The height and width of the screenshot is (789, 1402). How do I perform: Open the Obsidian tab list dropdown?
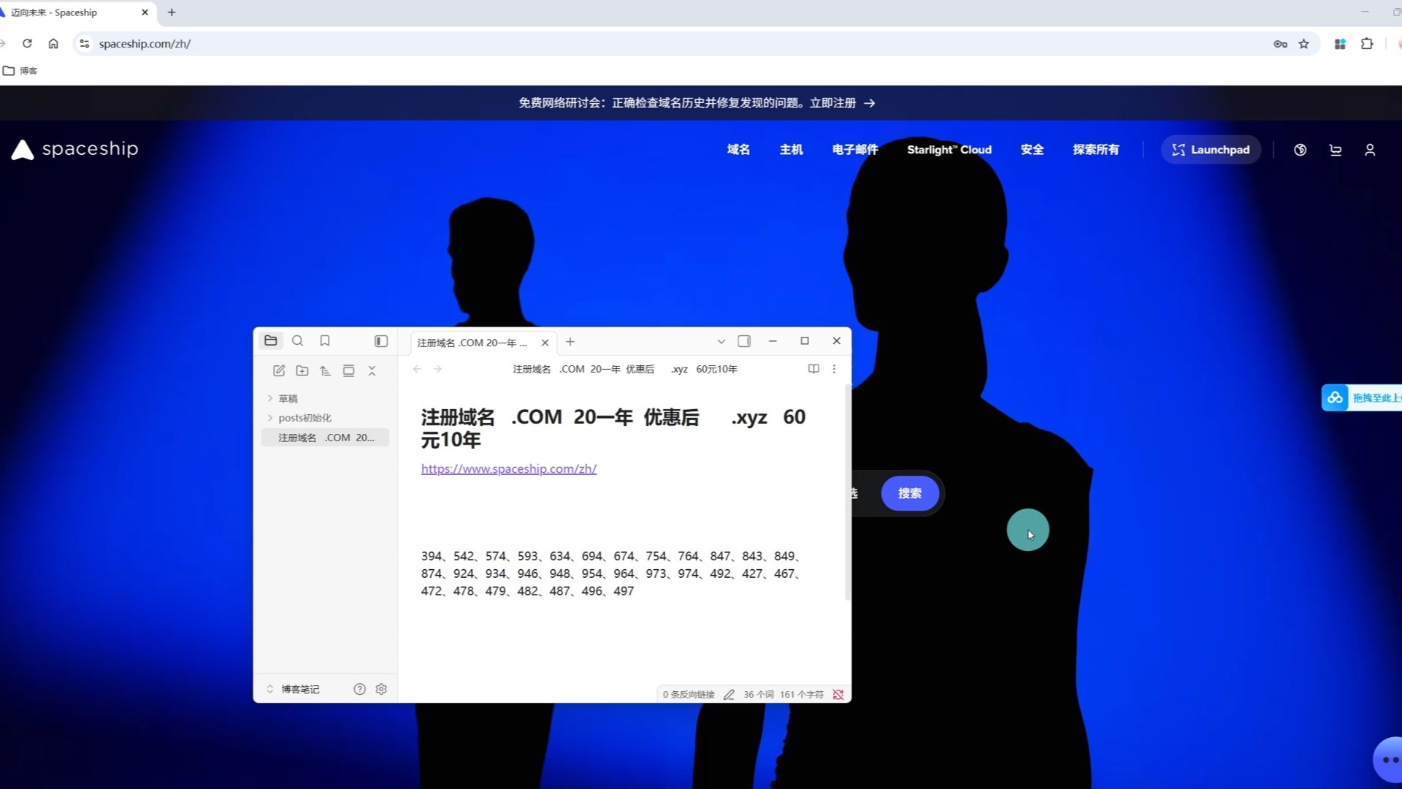tap(721, 341)
